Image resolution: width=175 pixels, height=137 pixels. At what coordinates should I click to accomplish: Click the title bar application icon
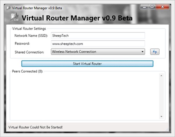click(8, 8)
